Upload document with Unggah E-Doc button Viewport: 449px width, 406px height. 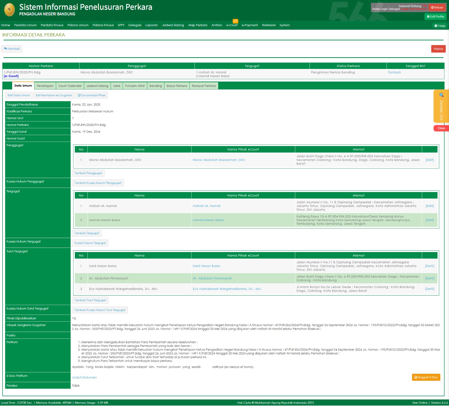coord(426,377)
